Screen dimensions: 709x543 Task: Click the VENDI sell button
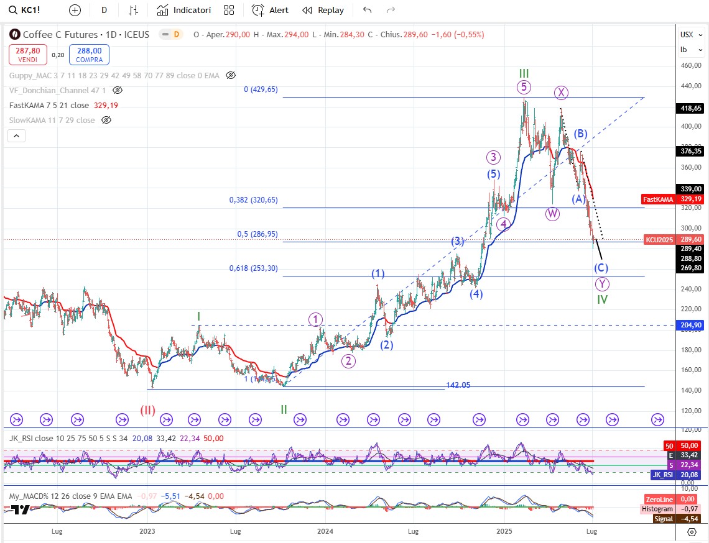(27, 55)
